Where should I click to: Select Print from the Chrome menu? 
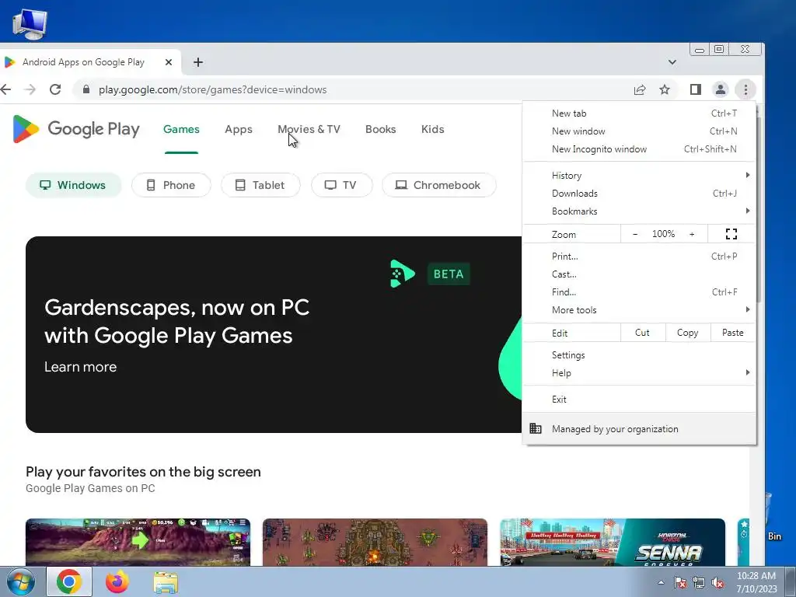[x=640, y=257]
